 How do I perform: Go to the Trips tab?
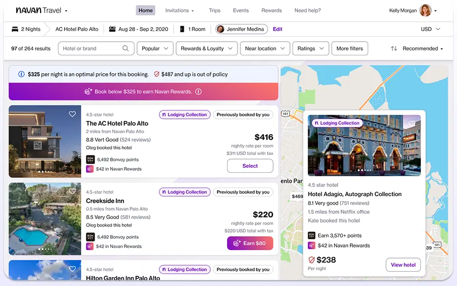(214, 11)
